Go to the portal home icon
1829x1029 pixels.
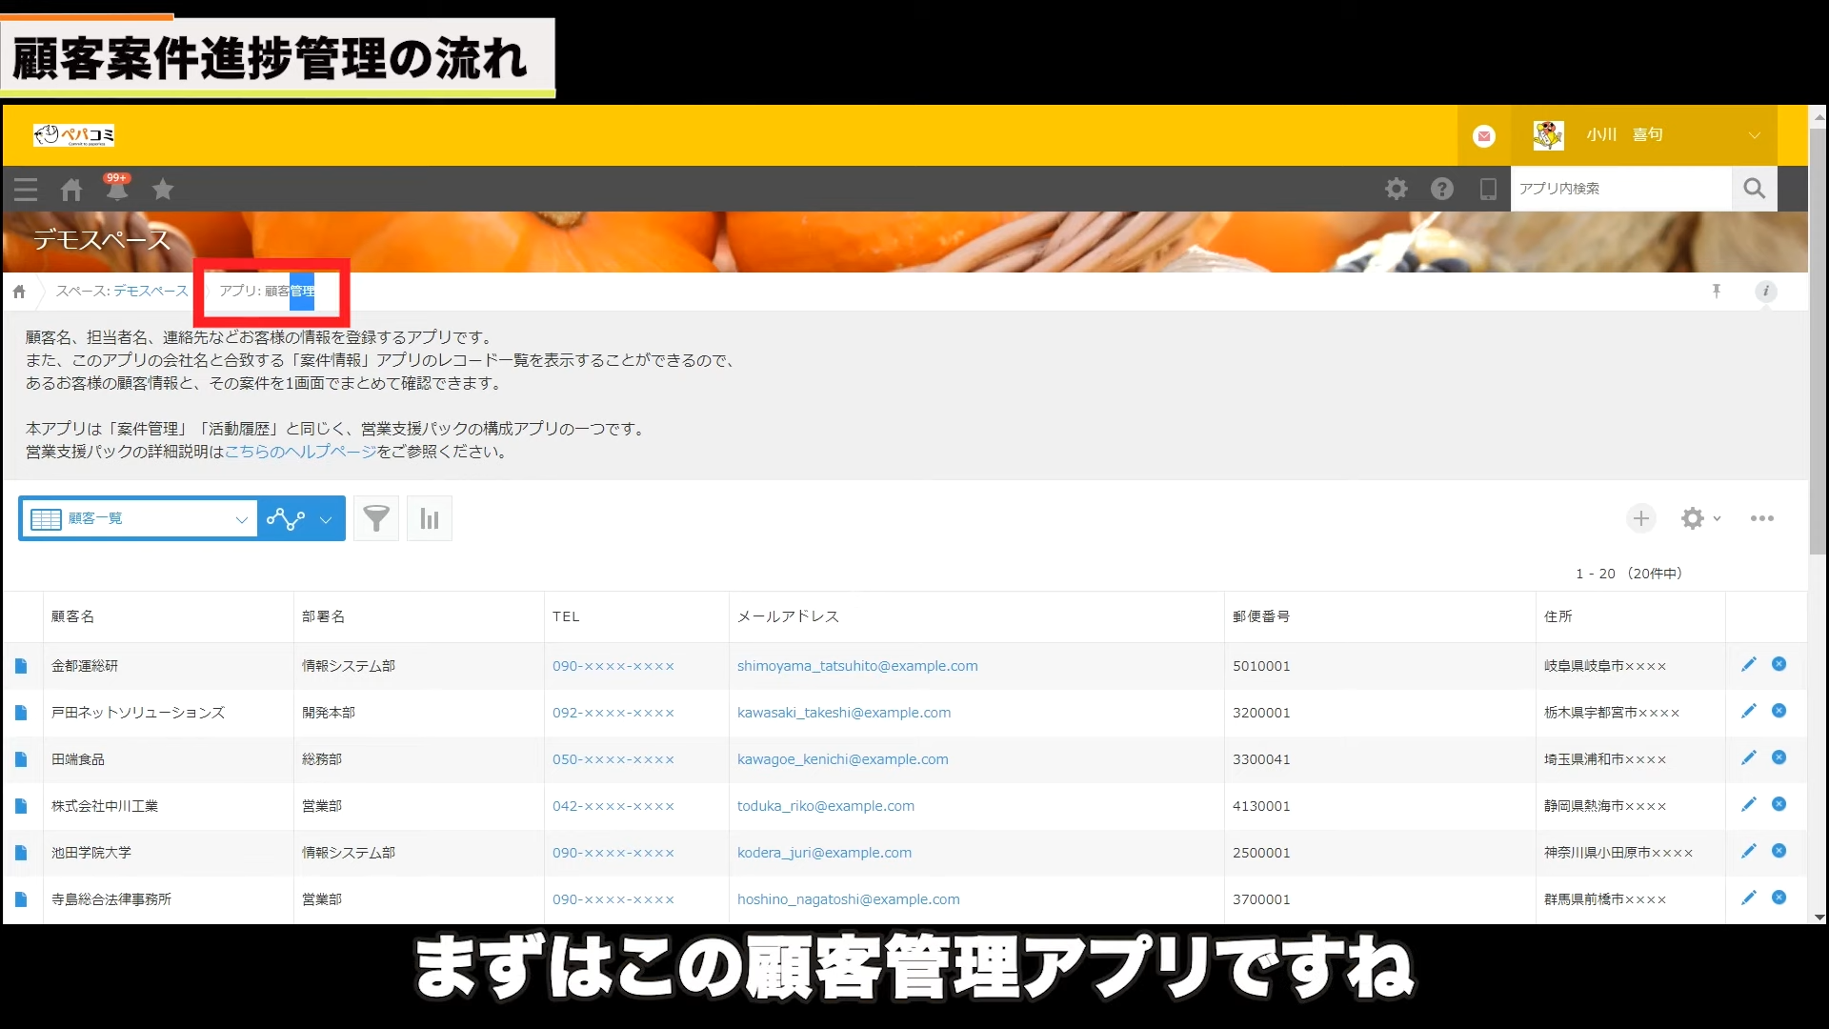(x=71, y=189)
